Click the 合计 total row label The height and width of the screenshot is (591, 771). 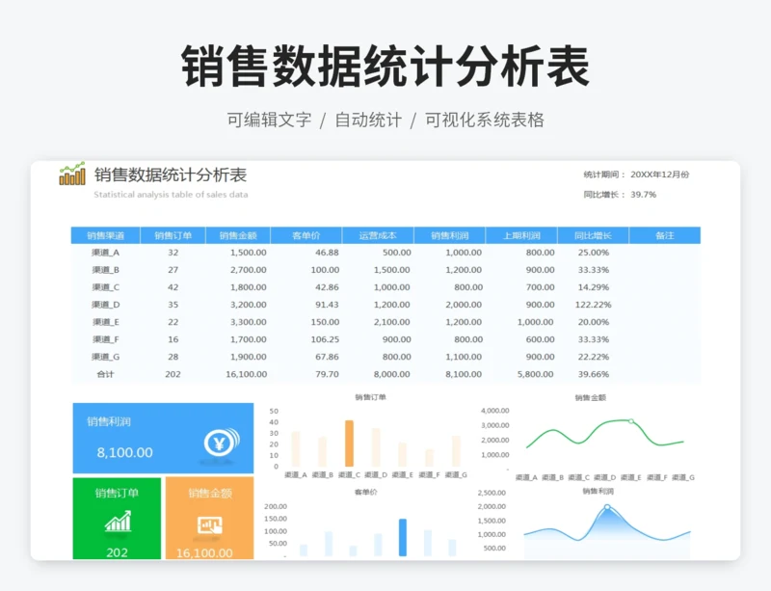coord(106,374)
